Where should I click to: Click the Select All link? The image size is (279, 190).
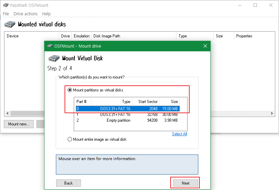[179, 134]
